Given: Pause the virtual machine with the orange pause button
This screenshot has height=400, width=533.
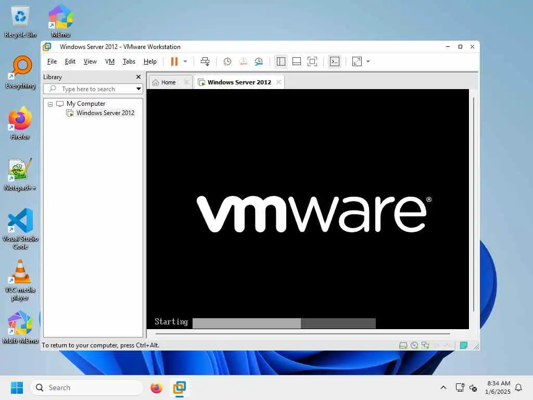Looking at the screenshot, I should point(174,61).
